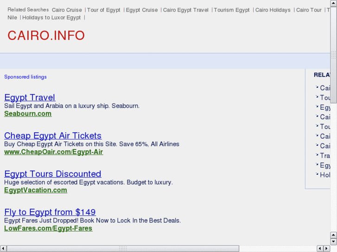Click the arrow bullet beside 'Hol' sidebar item
The image size is (337, 252).
317,174
